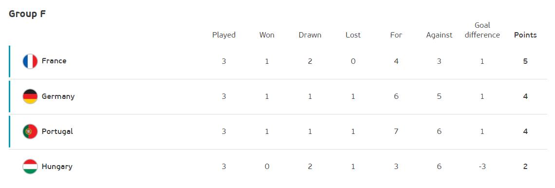Select the Against column header

tap(439, 35)
